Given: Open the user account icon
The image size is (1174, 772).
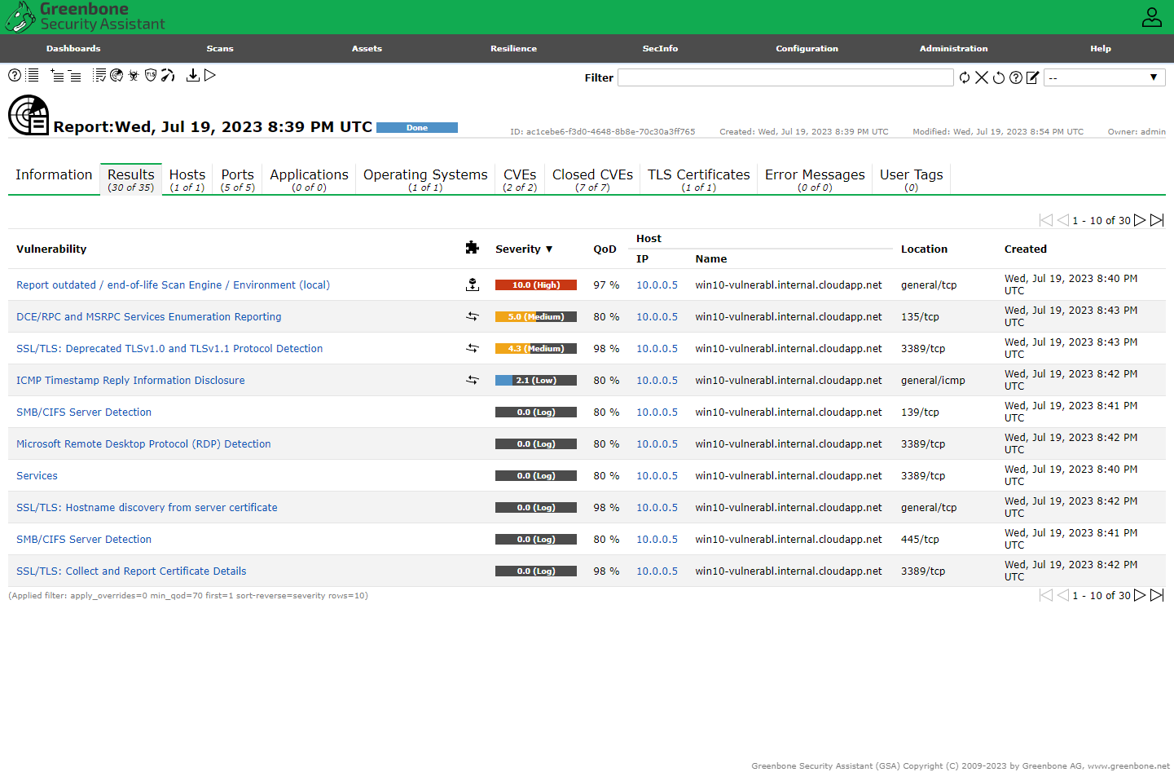Looking at the screenshot, I should (1152, 17).
